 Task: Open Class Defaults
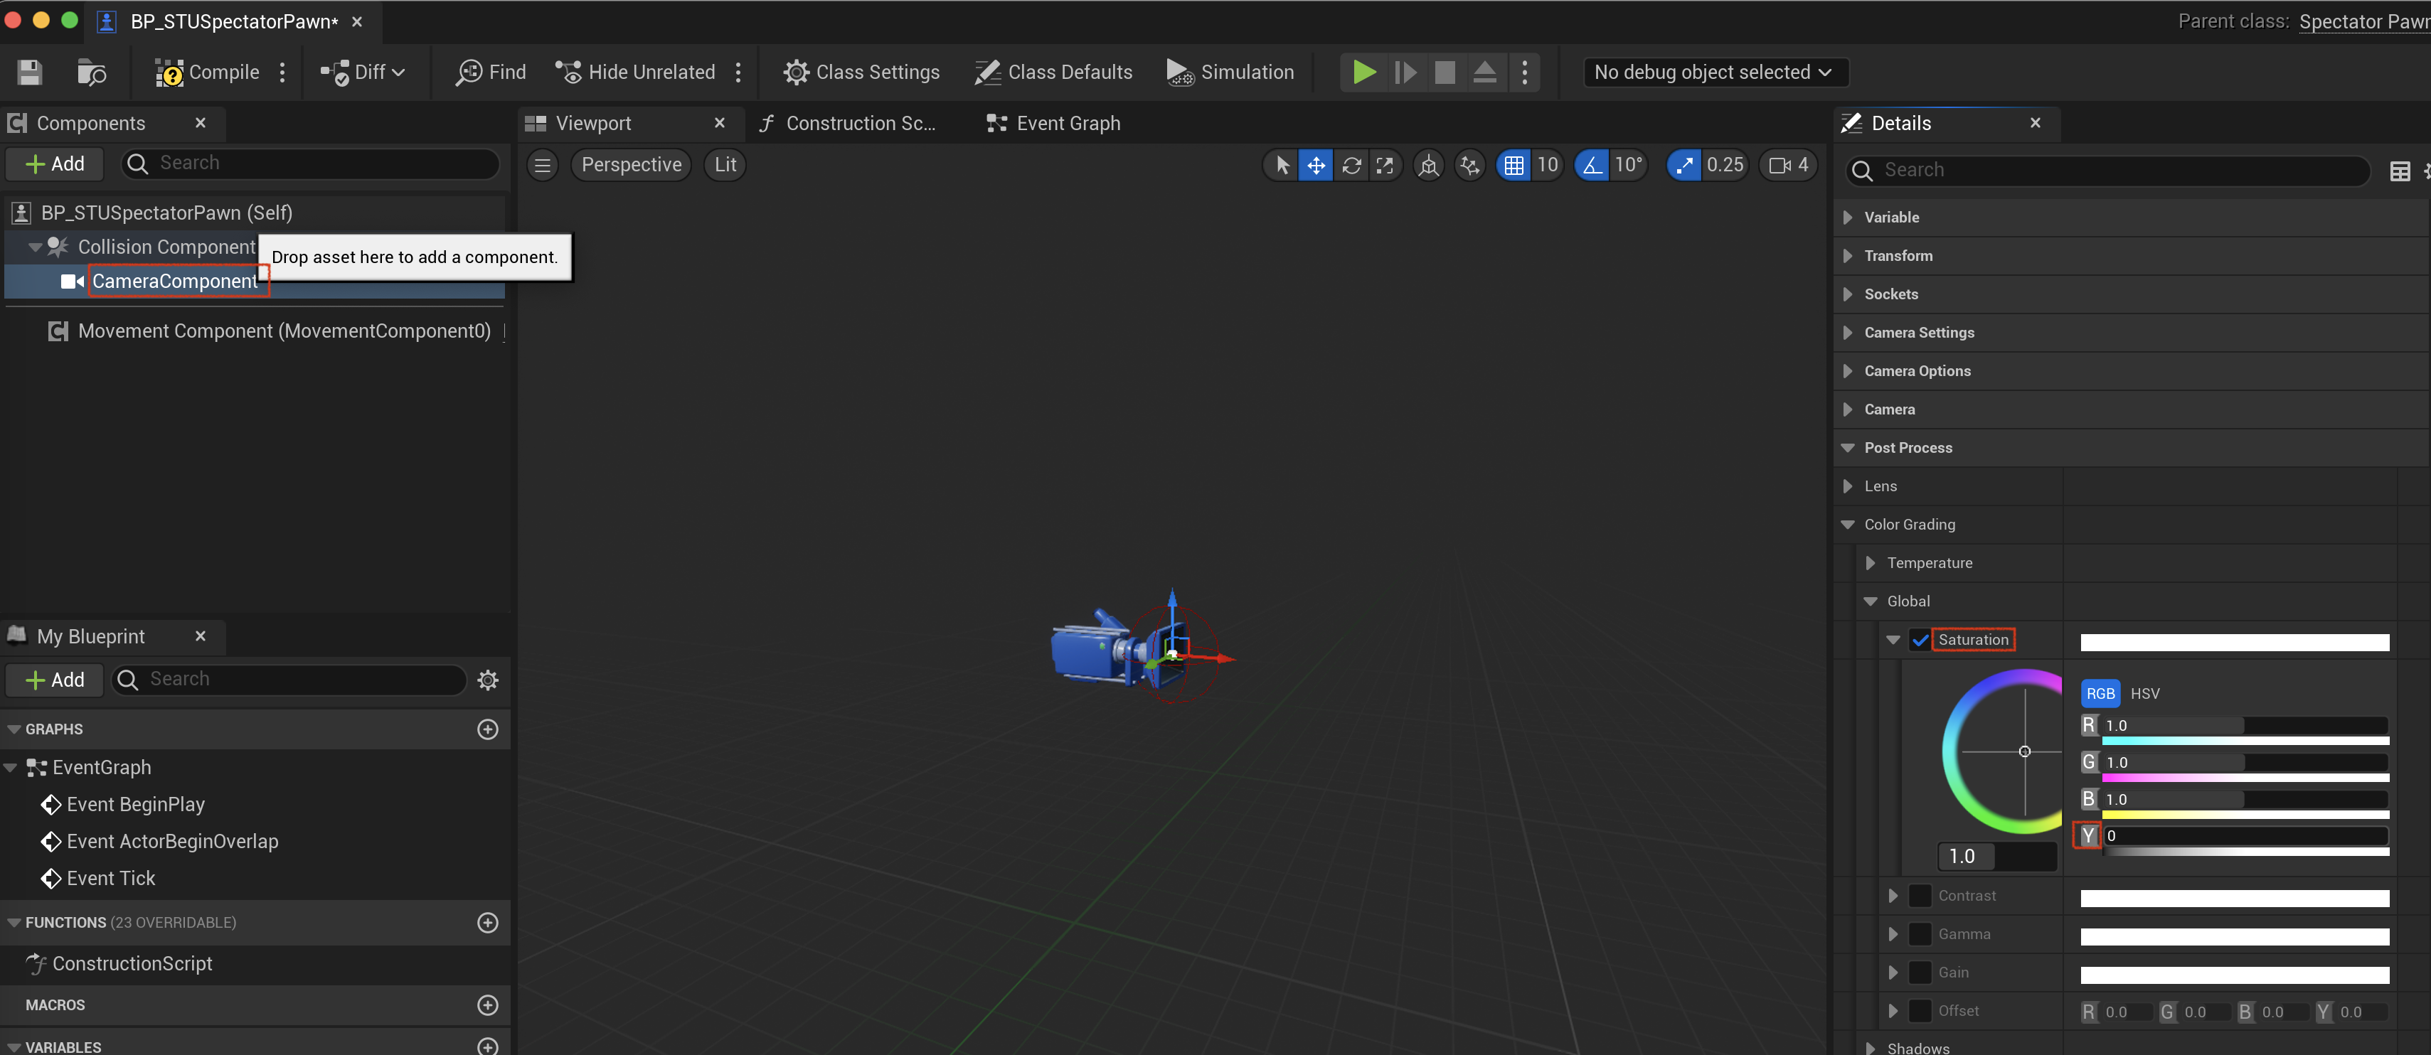coord(1053,72)
